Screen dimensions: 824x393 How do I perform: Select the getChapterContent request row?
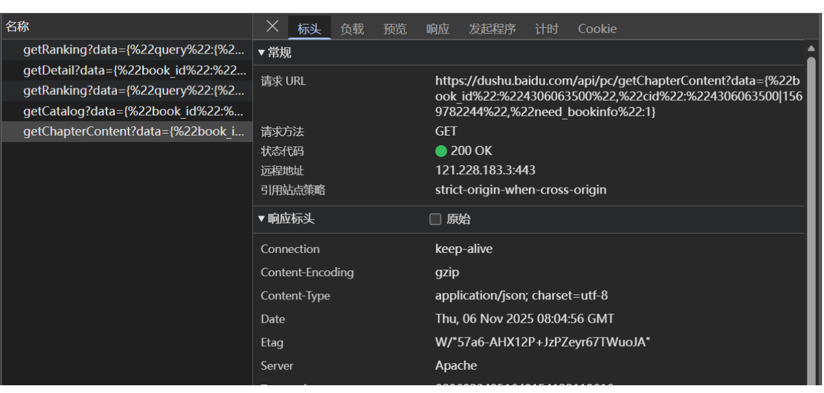[127, 132]
